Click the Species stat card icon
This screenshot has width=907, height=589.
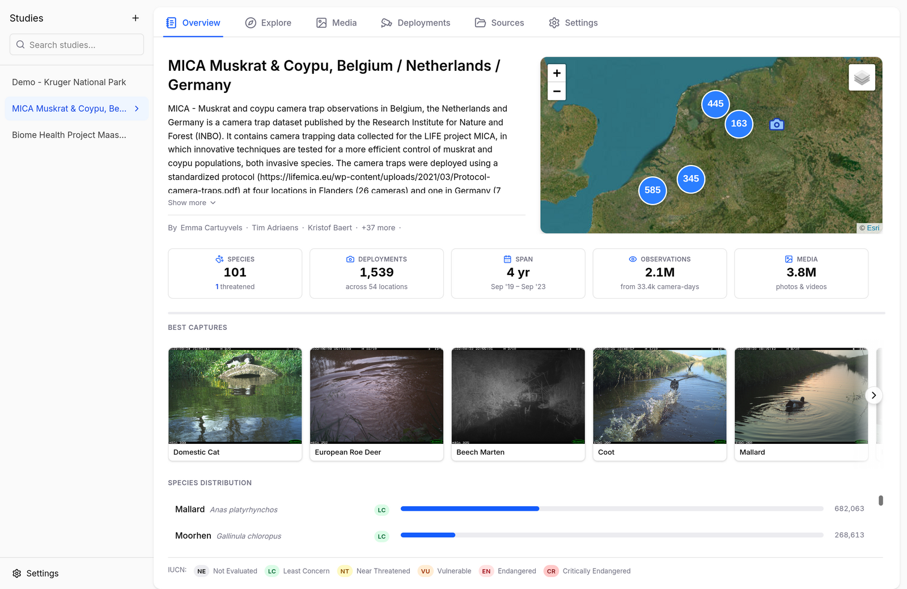219,259
